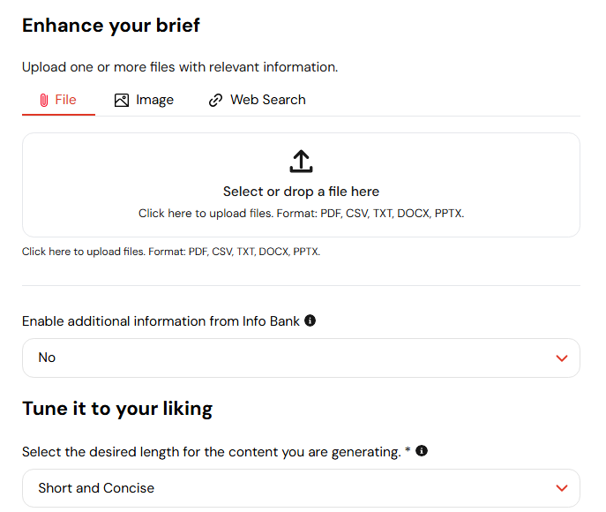Click the info icon beside content length

coord(422,451)
